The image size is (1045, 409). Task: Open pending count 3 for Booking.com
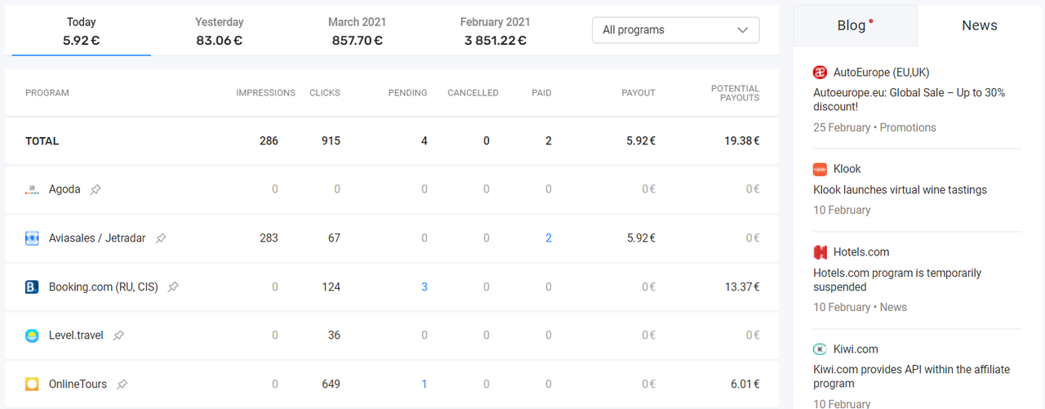(425, 287)
